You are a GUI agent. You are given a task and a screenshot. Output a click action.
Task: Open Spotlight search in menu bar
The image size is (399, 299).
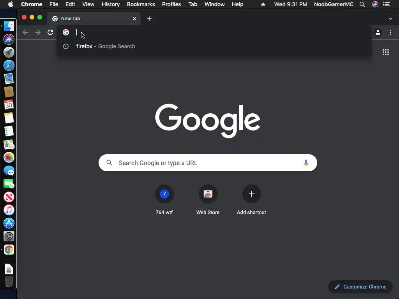point(362,4)
